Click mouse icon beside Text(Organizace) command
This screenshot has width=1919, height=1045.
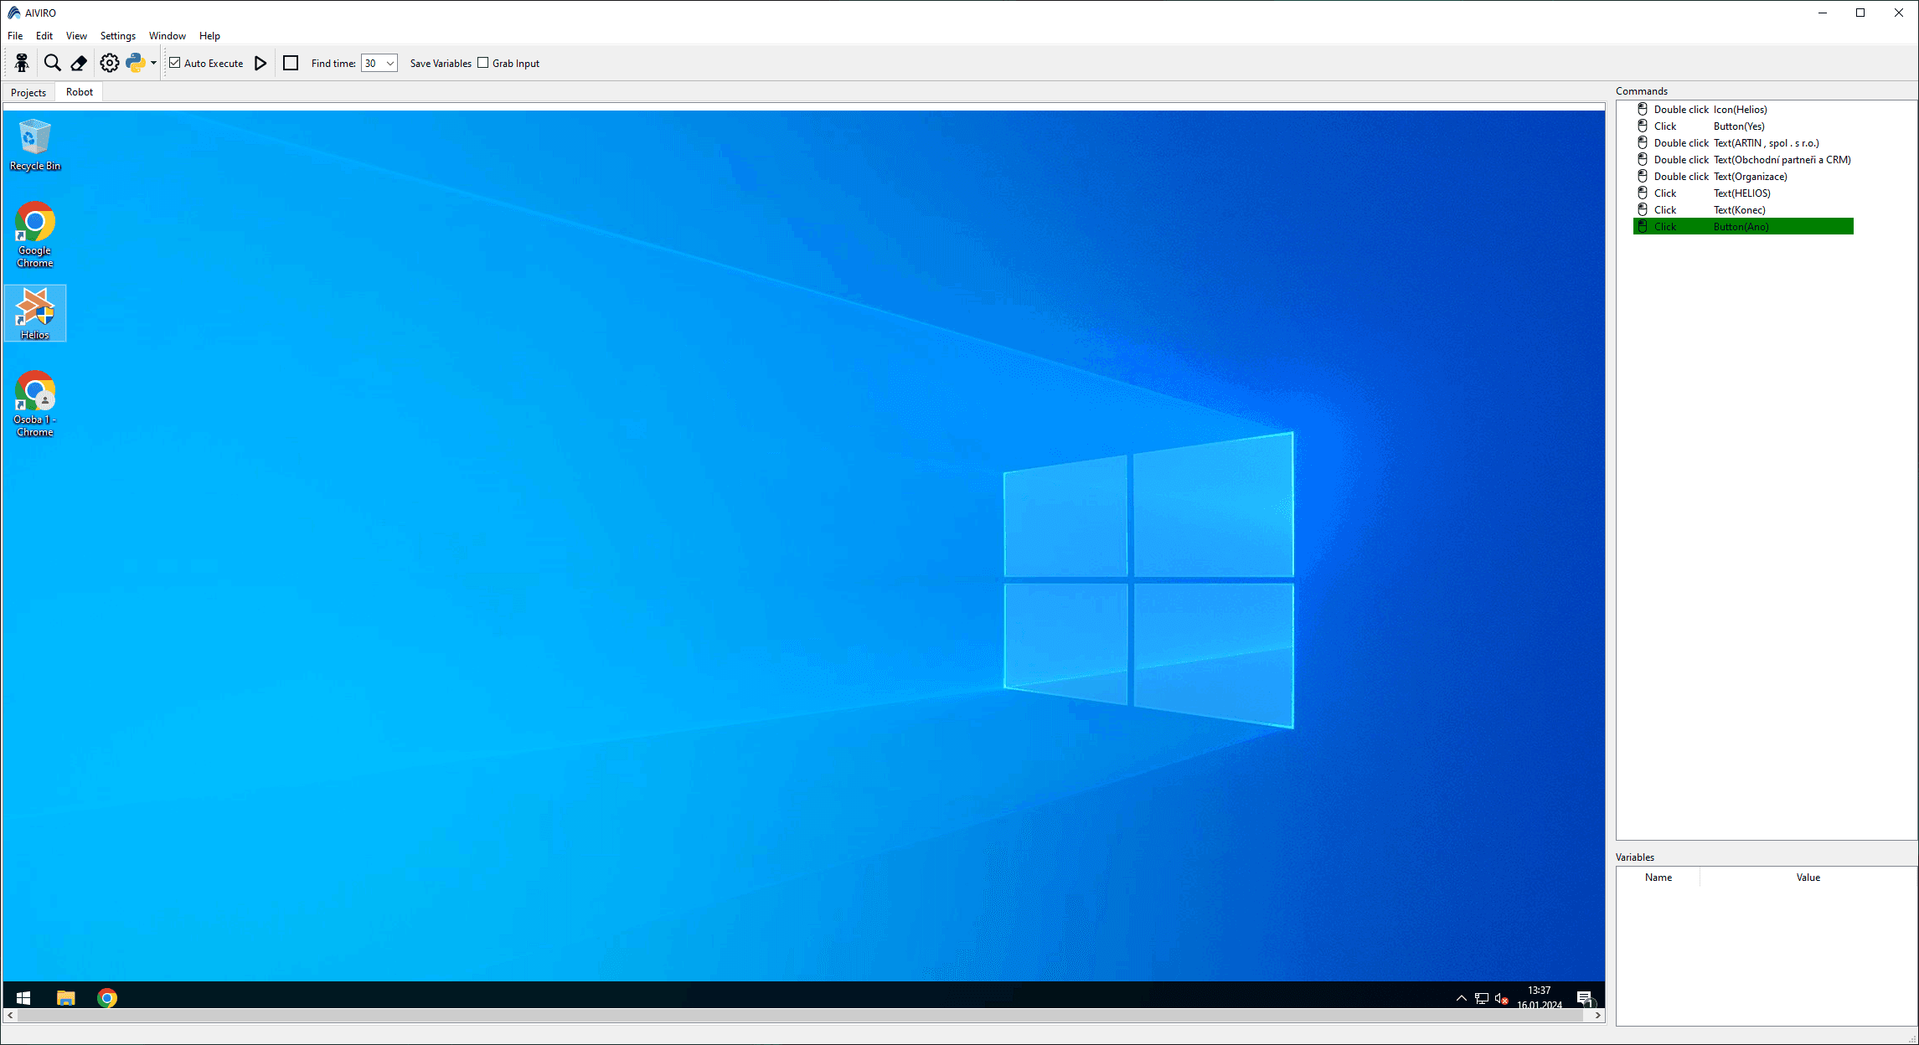coord(1643,176)
